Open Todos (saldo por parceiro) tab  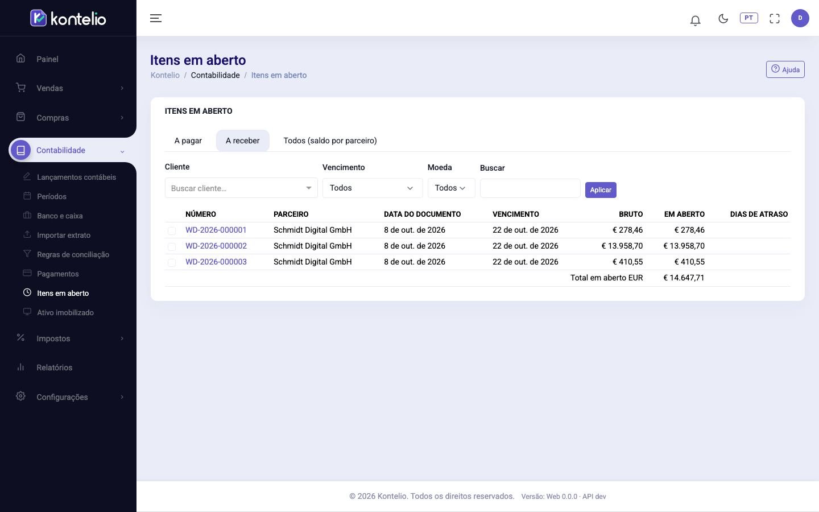click(x=330, y=141)
